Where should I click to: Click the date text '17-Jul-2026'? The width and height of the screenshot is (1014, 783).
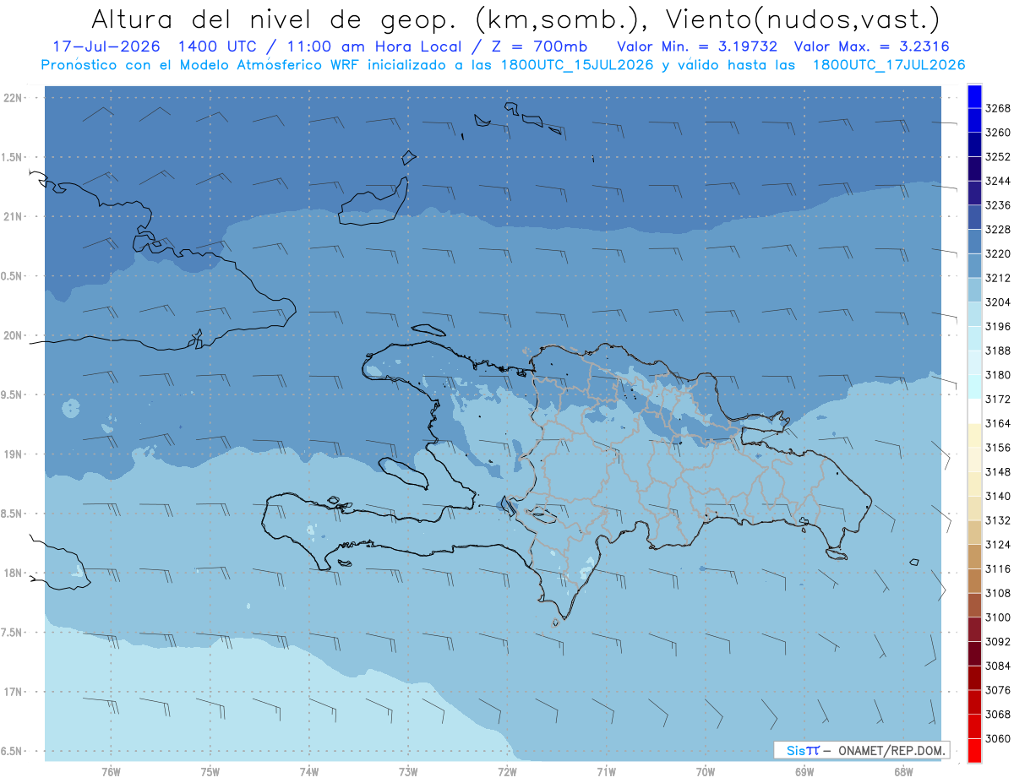click(x=105, y=46)
